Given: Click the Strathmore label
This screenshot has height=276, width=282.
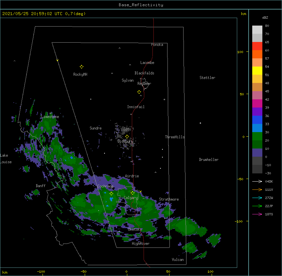Looking at the screenshot, I should [169, 199].
